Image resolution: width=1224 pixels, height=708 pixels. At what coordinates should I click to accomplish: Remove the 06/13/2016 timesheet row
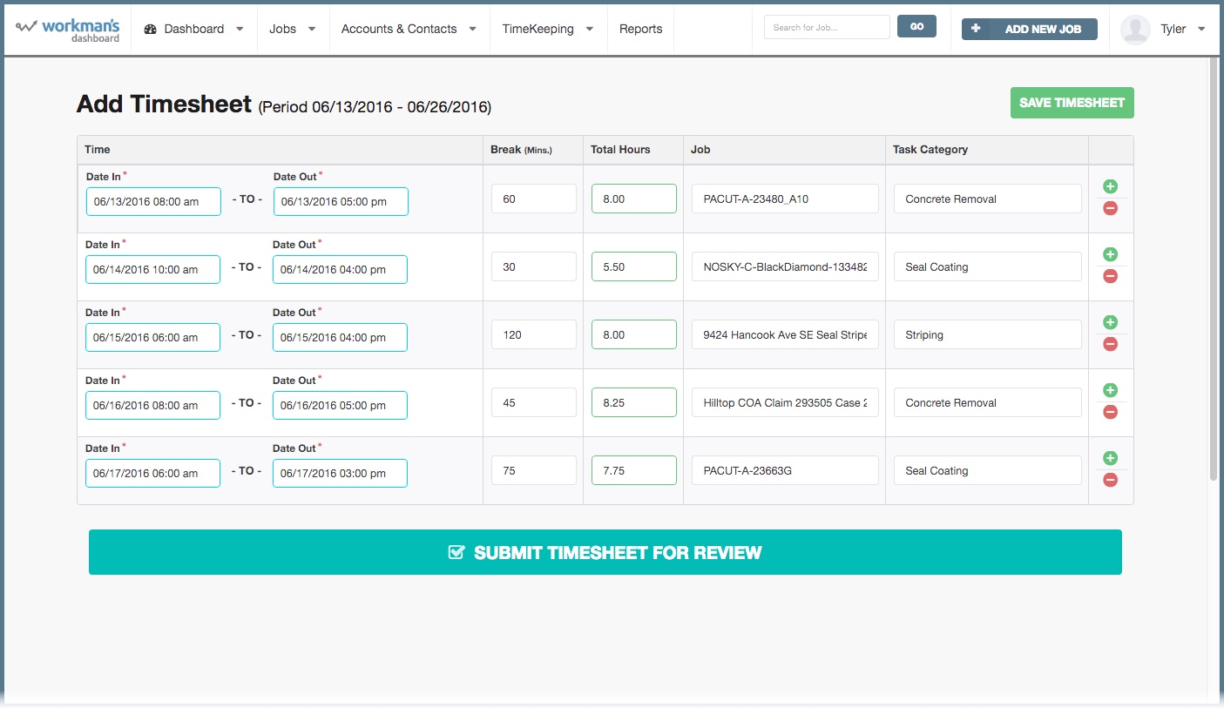[1110, 208]
